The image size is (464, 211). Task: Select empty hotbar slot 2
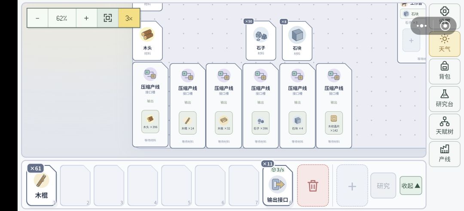(75, 186)
